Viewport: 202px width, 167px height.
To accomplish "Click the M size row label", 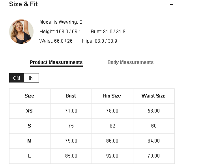I will (x=29, y=141).
